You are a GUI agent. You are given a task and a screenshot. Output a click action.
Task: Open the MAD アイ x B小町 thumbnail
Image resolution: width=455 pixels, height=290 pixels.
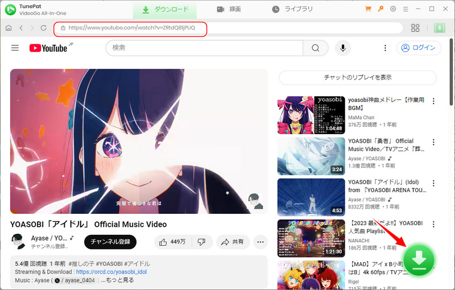(311, 275)
